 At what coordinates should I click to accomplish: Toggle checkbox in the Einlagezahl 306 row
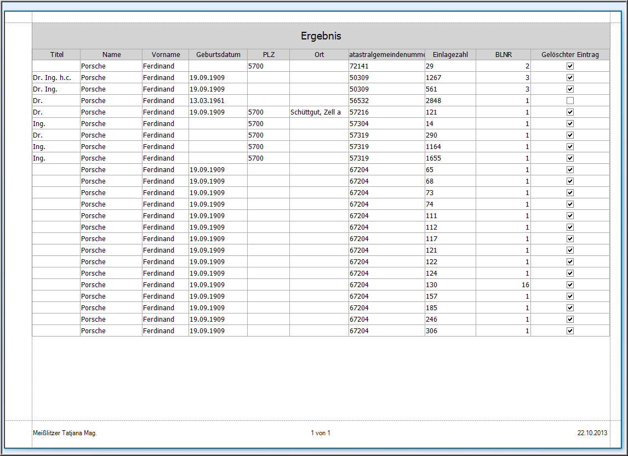point(570,330)
